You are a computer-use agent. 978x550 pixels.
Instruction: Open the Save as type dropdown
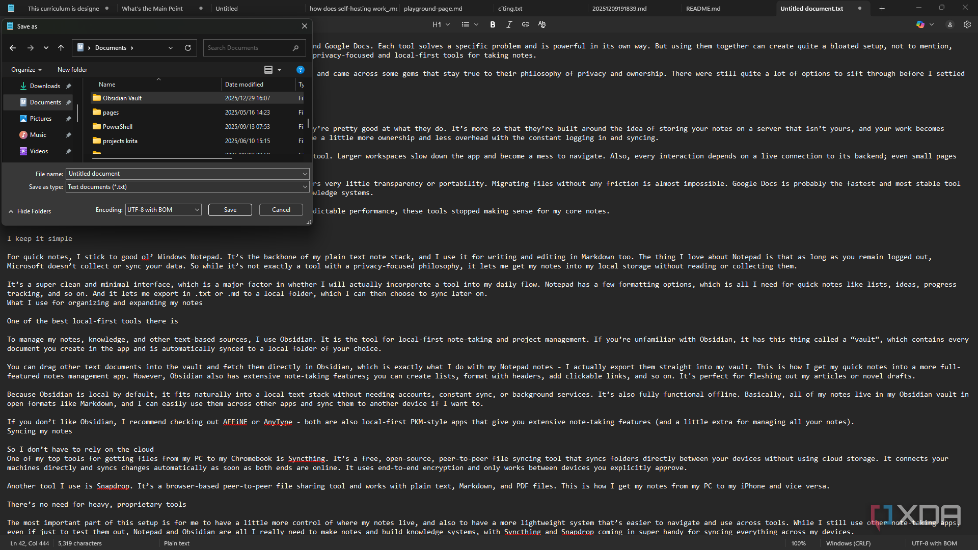click(187, 187)
